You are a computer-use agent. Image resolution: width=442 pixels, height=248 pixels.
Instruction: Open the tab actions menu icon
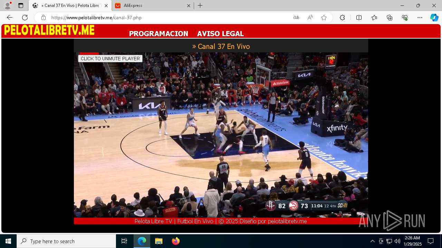pyautogui.click(x=21, y=6)
